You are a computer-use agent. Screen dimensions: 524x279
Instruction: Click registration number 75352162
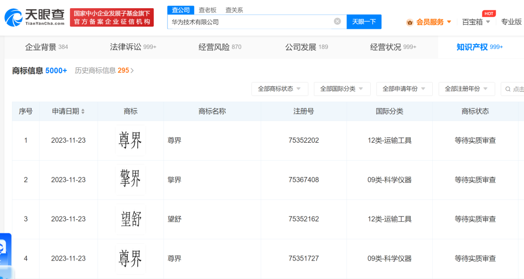pyautogui.click(x=304, y=219)
